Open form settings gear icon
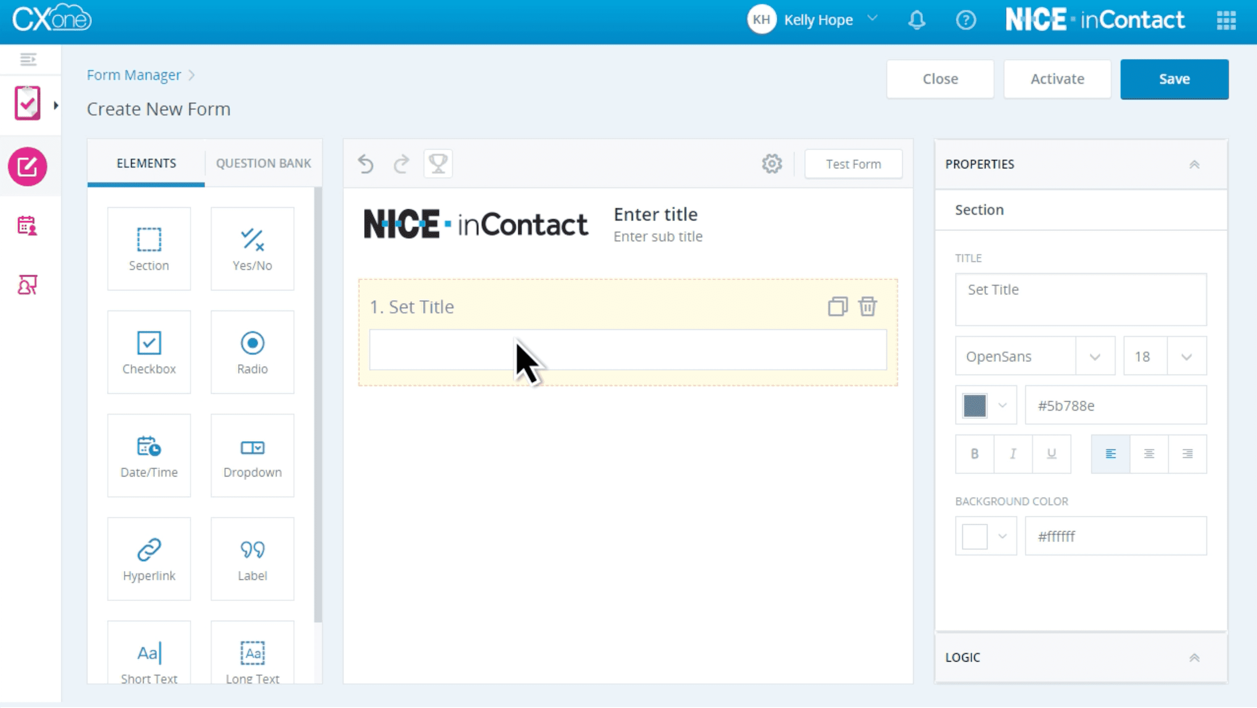Screen dimensions: 1257x708 [772, 164]
